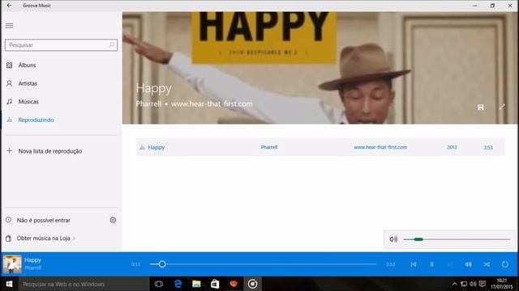The width and height of the screenshot is (519, 291).
Task: Click the 2013 year in track row
Action: (x=452, y=147)
